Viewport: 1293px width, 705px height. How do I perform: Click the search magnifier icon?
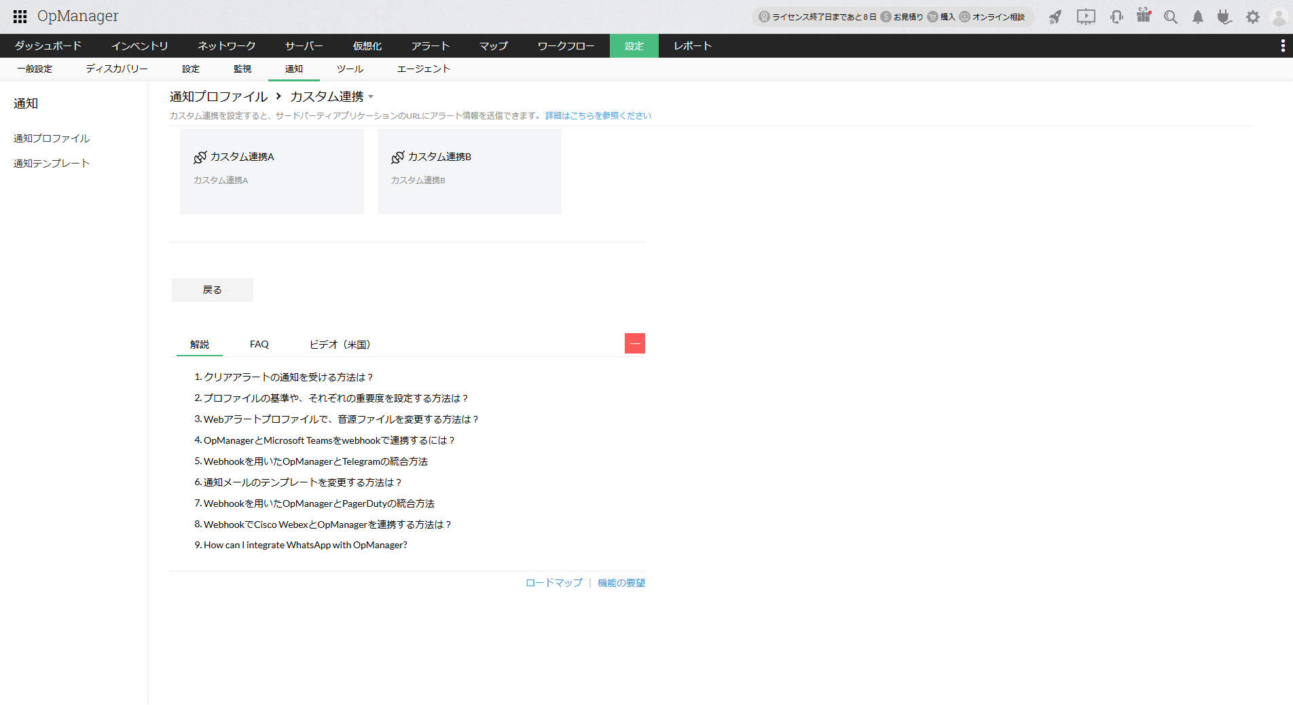pyautogui.click(x=1171, y=17)
